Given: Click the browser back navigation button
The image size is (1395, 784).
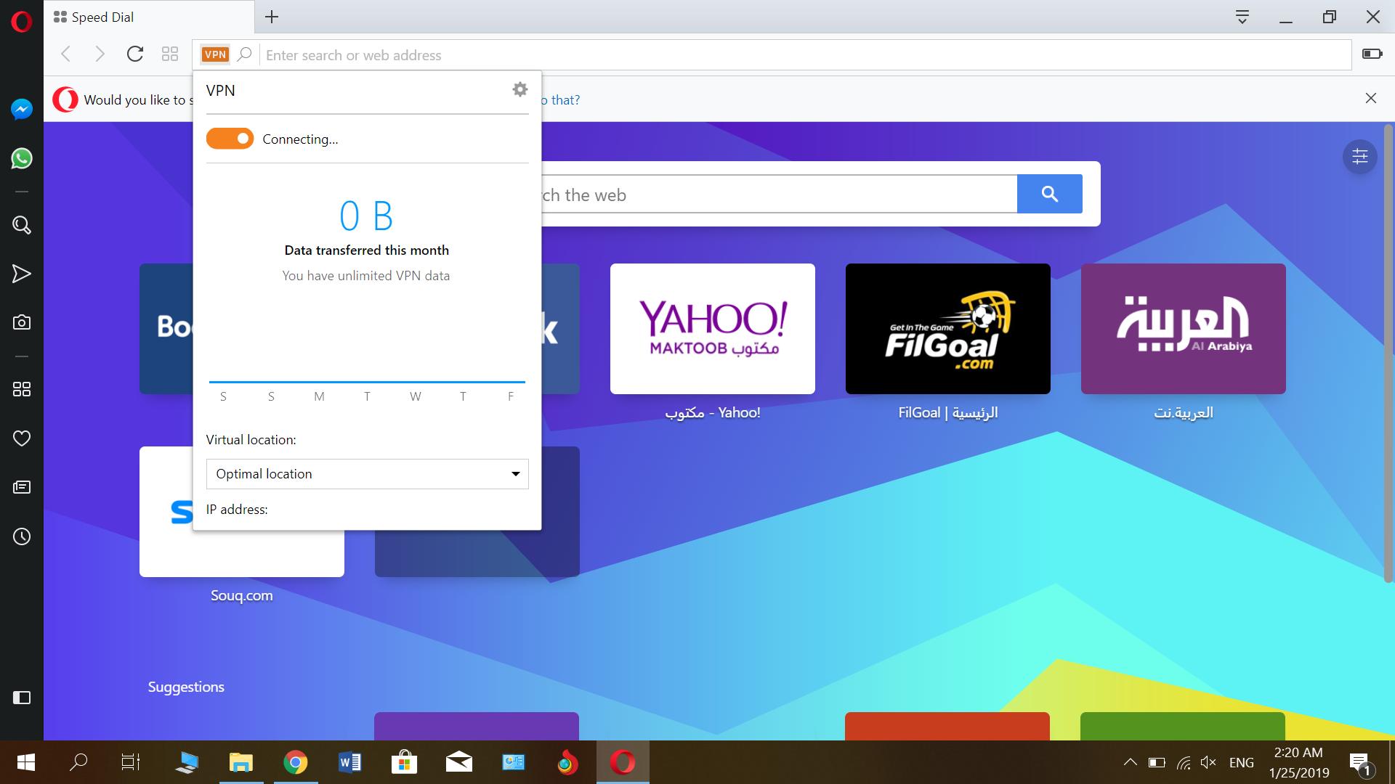Looking at the screenshot, I should (x=67, y=54).
